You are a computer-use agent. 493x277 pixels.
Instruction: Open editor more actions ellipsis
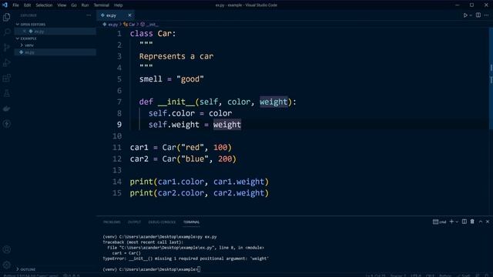(x=486, y=15)
